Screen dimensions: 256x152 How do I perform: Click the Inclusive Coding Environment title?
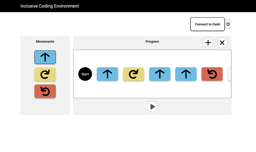[x=49, y=6]
